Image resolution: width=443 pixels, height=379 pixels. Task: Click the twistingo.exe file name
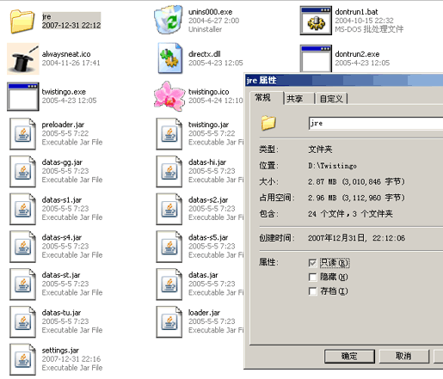pyautogui.click(x=64, y=92)
